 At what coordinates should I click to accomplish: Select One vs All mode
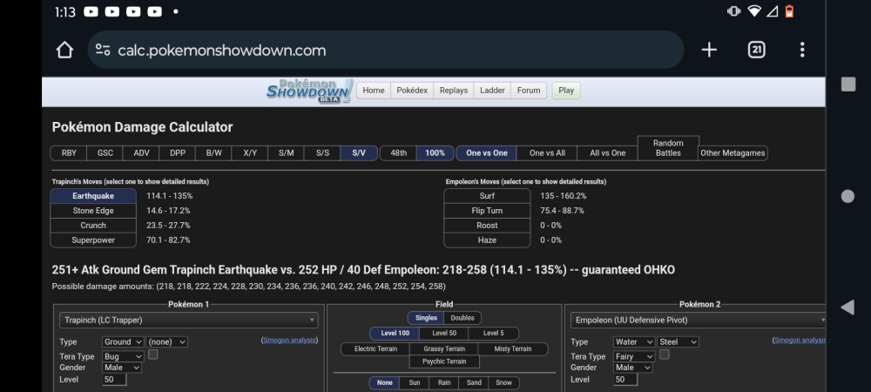[x=547, y=153]
